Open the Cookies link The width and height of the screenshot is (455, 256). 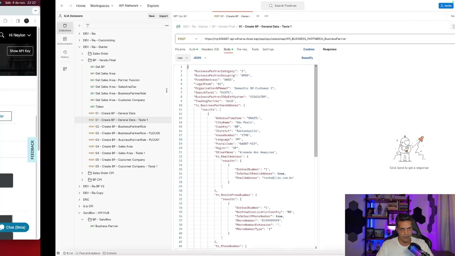click(x=309, y=49)
